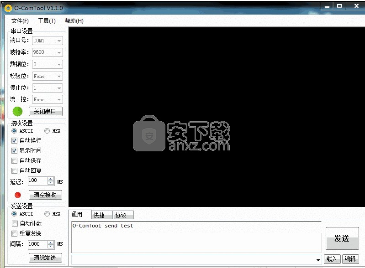Open the send history dropdown beside 载入
Screen dimensions: 365x268
coord(318,260)
